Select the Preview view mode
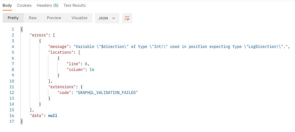This screenshot has width=295, height=132. point(54,18)
